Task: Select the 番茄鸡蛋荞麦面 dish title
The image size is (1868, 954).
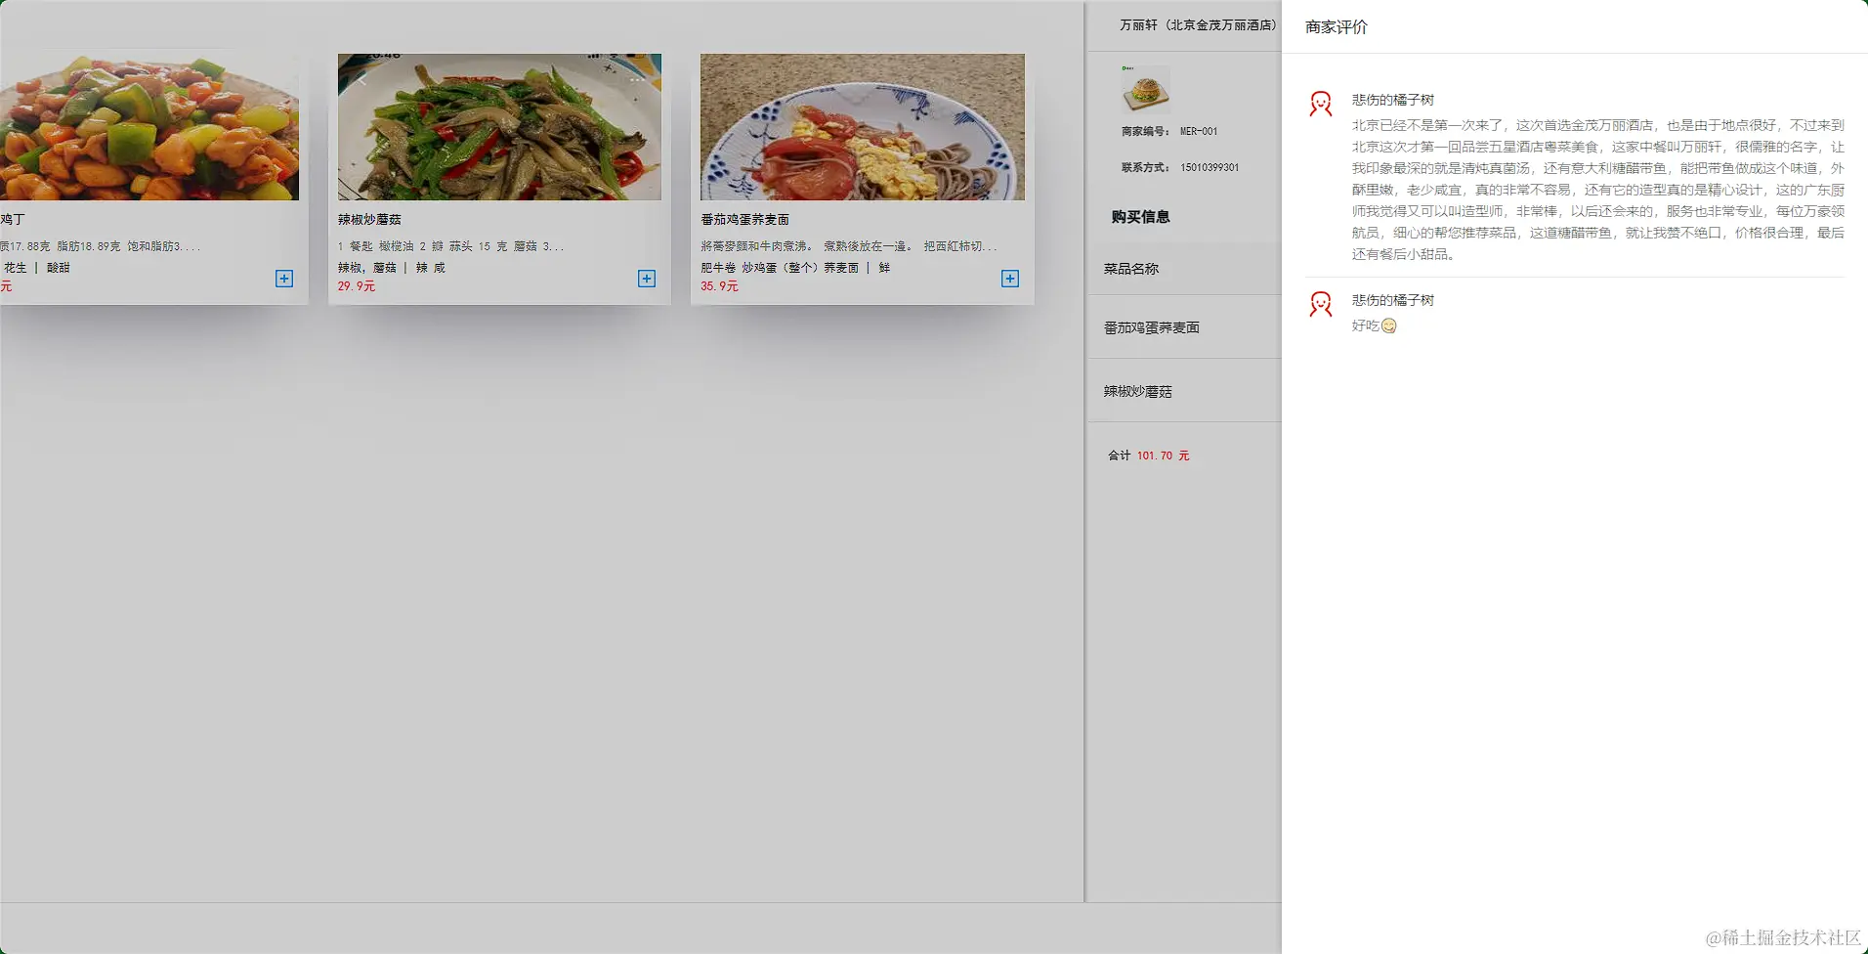Action: pyautogui.click(x=744, y=219)
